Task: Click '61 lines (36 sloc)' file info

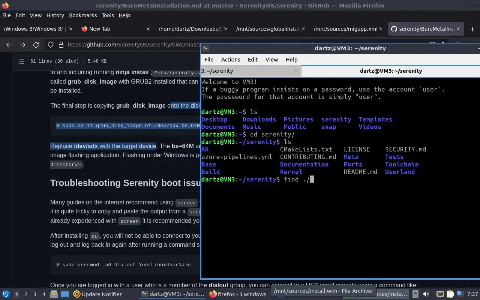Action: click(55, 61)
